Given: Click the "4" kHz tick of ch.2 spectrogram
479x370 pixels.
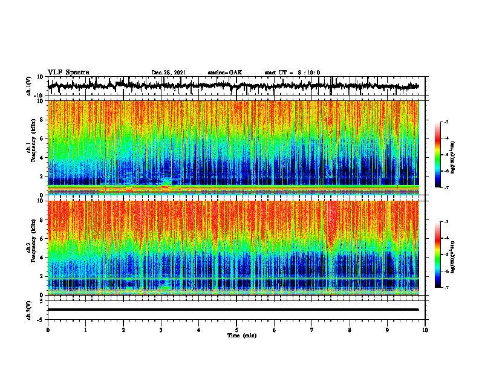Looking at the screenshot, I should coord(42,258).
